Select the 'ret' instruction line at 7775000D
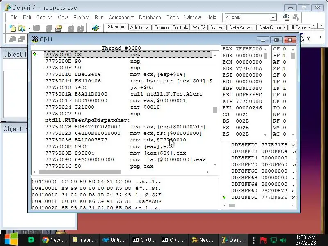Viewport: 328px width, 246px height. coord(128,55)
